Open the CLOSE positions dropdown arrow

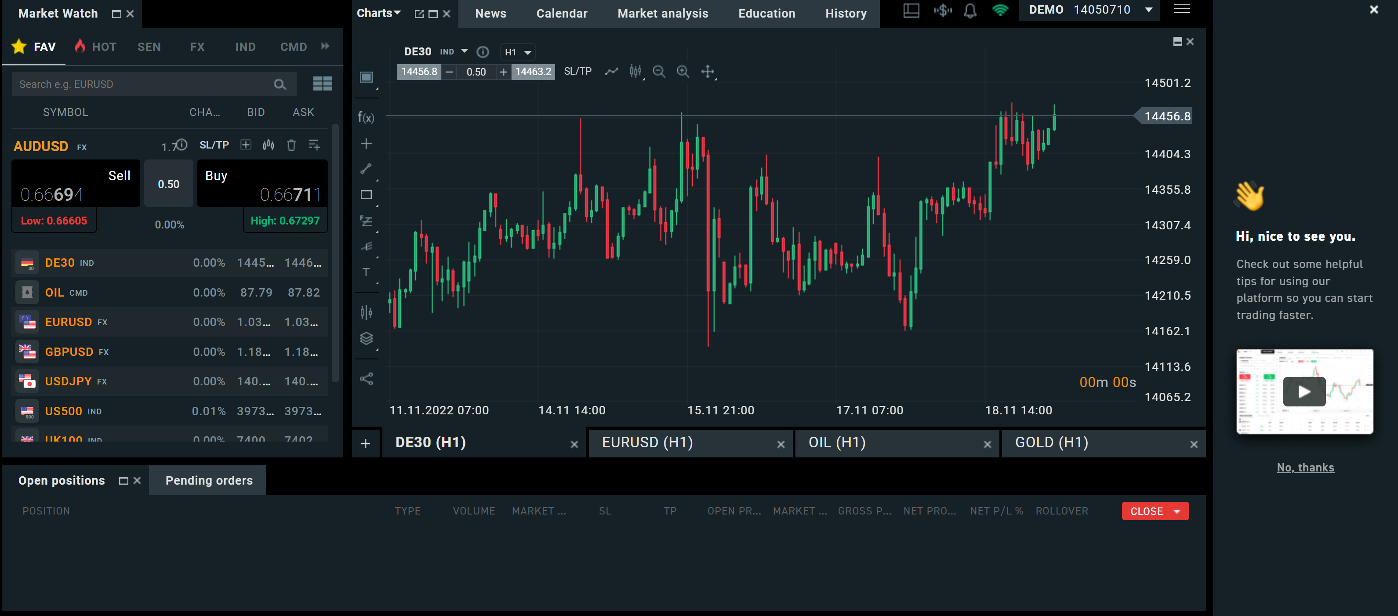pos(1177,511)
